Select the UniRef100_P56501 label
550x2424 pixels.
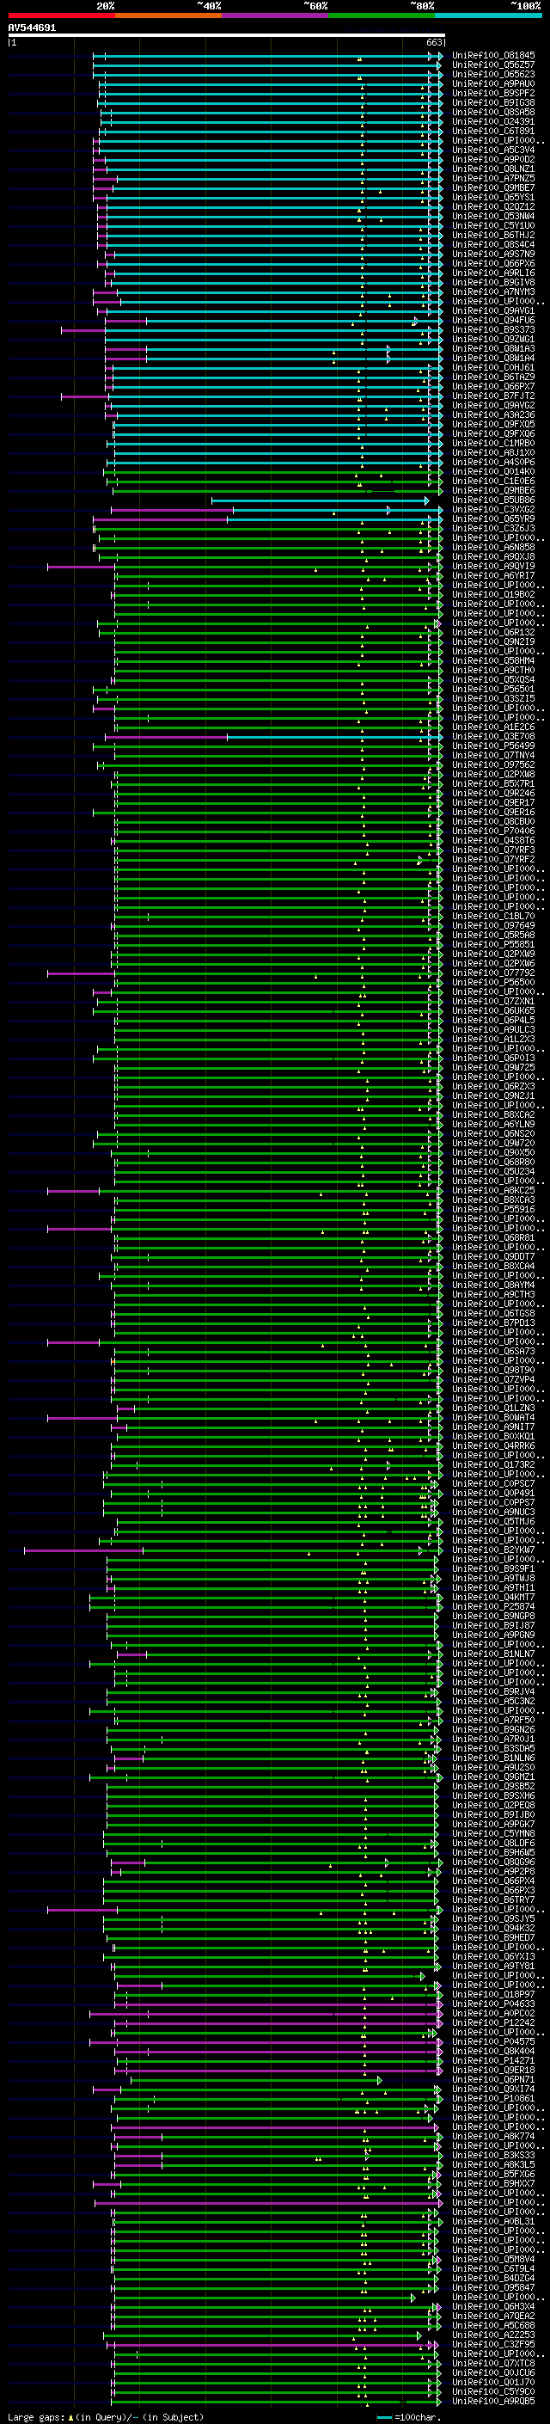click(493, 690)
